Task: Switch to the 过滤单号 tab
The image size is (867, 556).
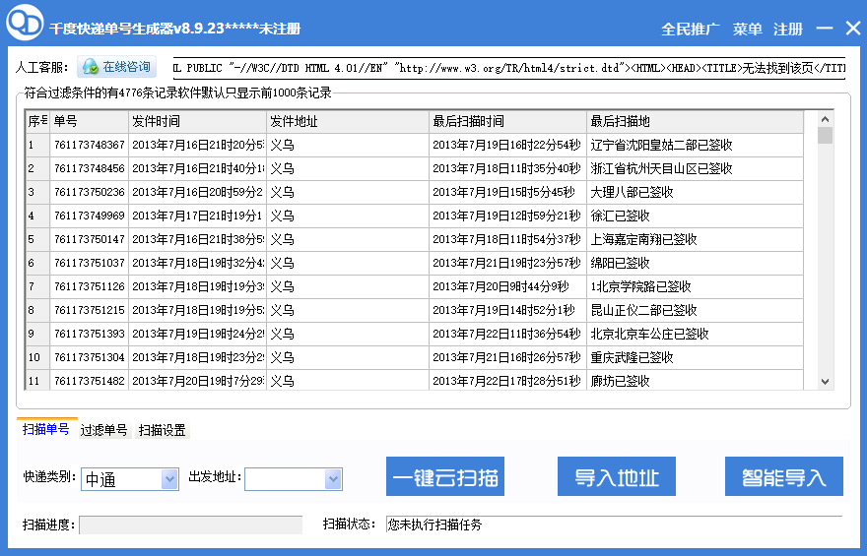Action: (x=103, y=430)
